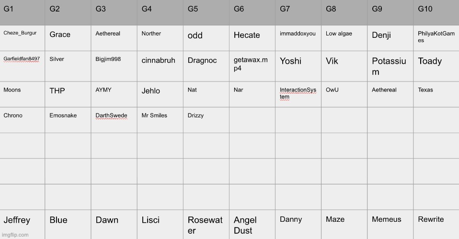Select the DarthSwede cell

click(114, 120)
